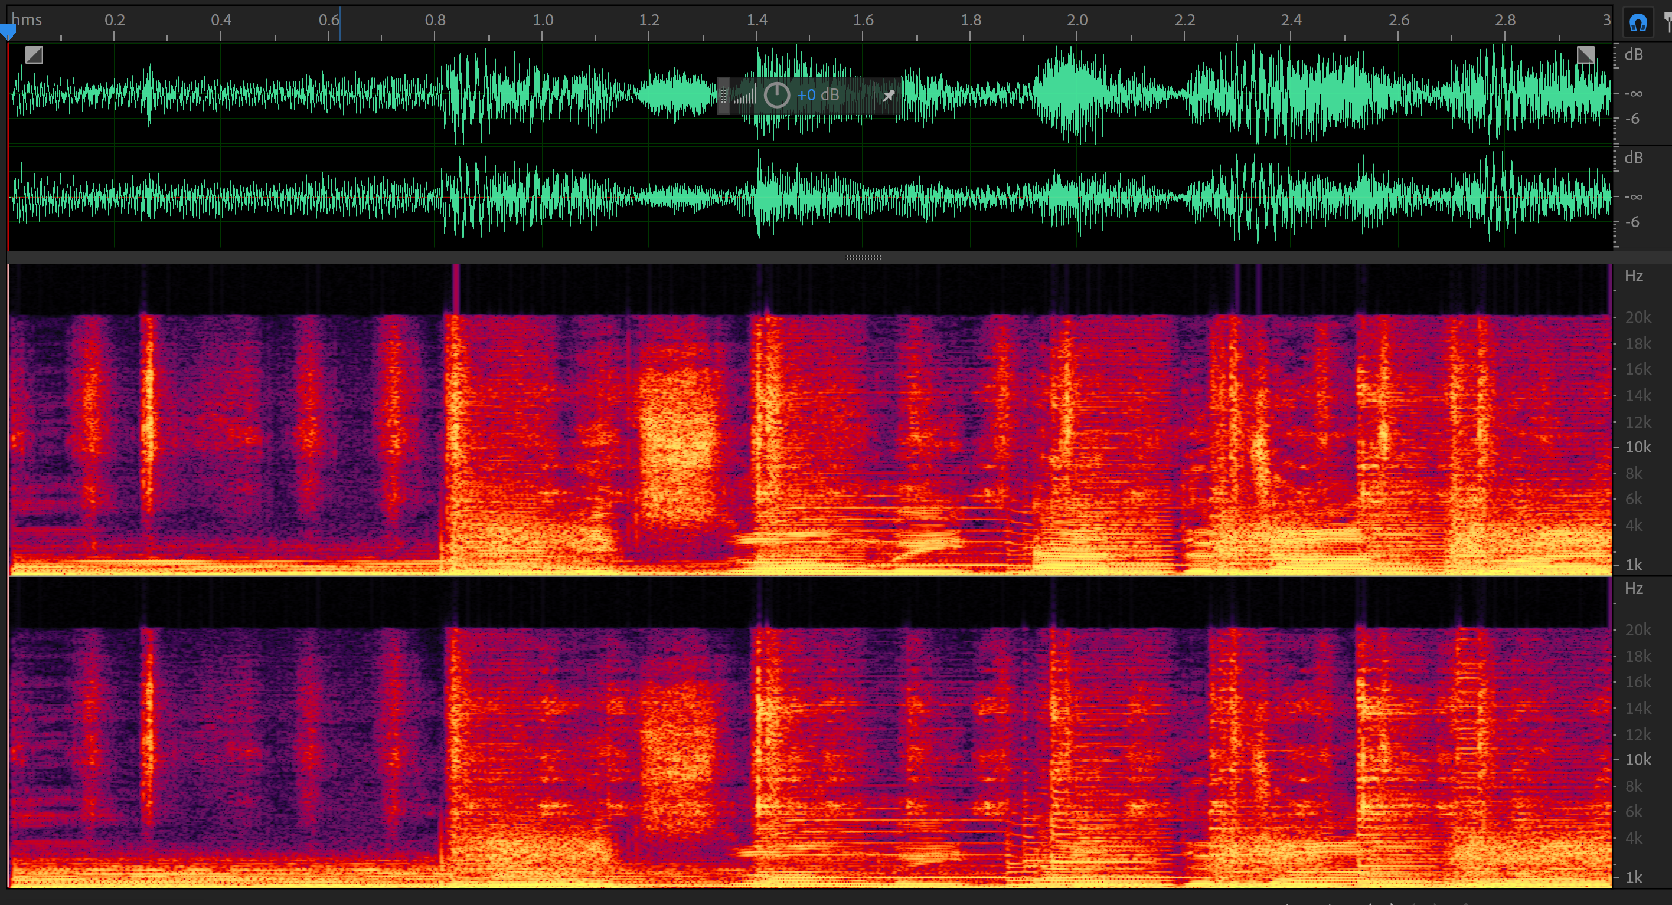This screenshot has height=905, width=1672.
Task: Click the waveform-spectrogram divider grip
Action: (x=863, y=257)
